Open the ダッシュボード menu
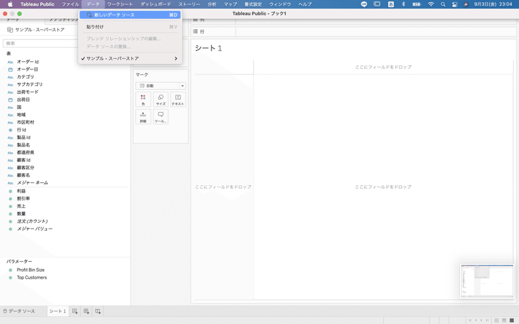 [x=156, y=5]
